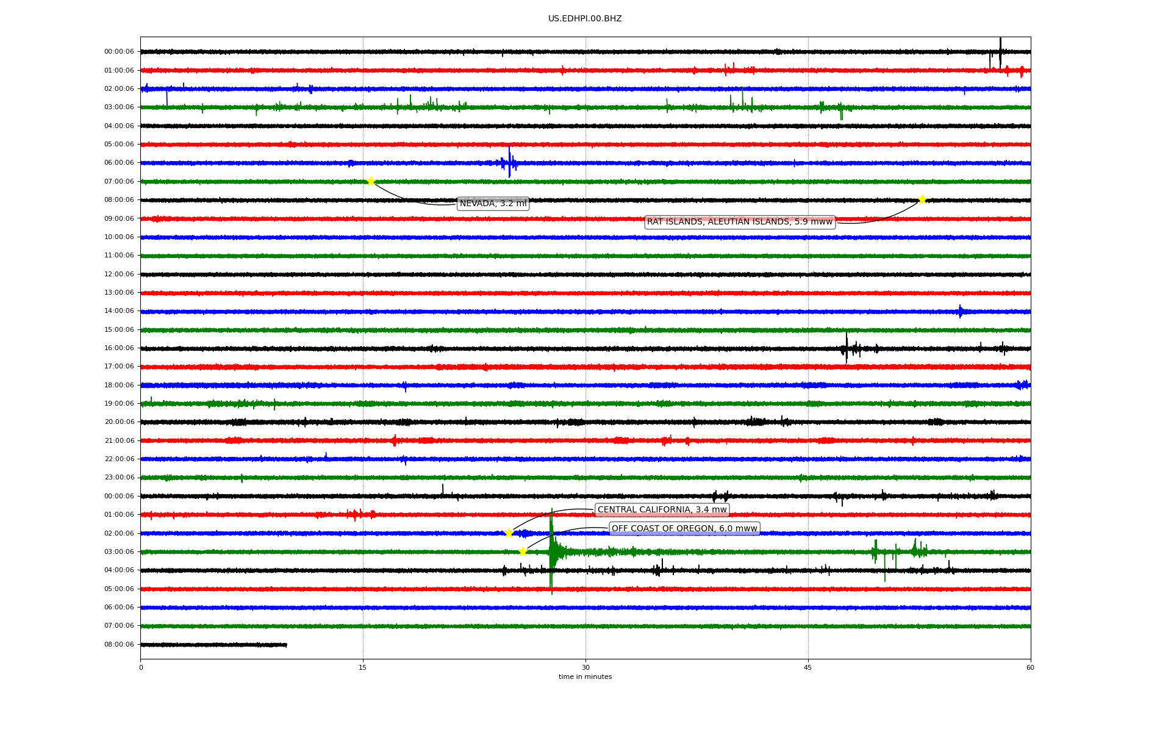The image size is (1171, 732).
Task: Click the Rat Islands earthquake star marker
Action: 922,199
